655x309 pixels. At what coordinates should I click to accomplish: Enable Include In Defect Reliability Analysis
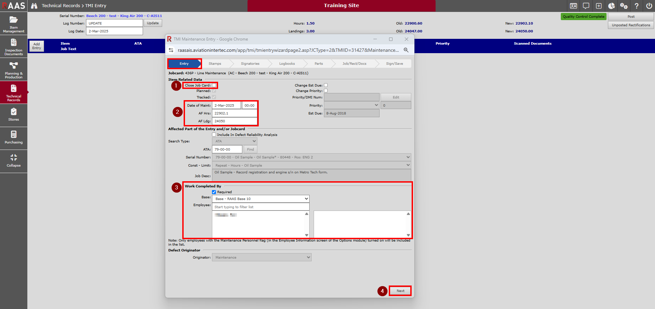click(214, 135)
